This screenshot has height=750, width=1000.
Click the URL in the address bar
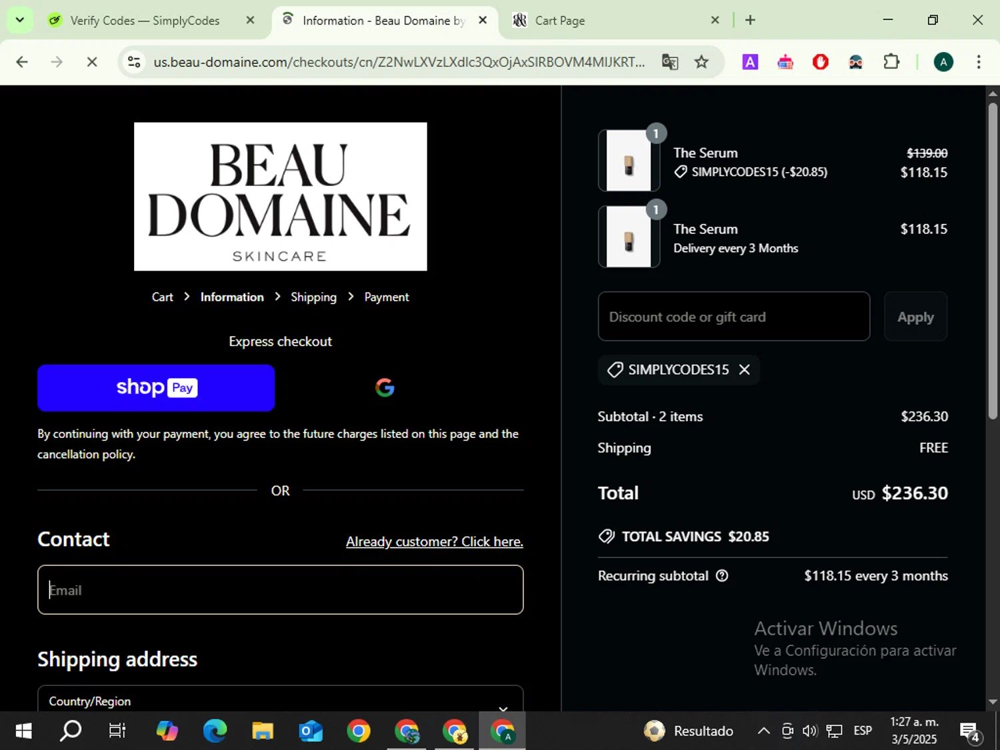point(399,62)
